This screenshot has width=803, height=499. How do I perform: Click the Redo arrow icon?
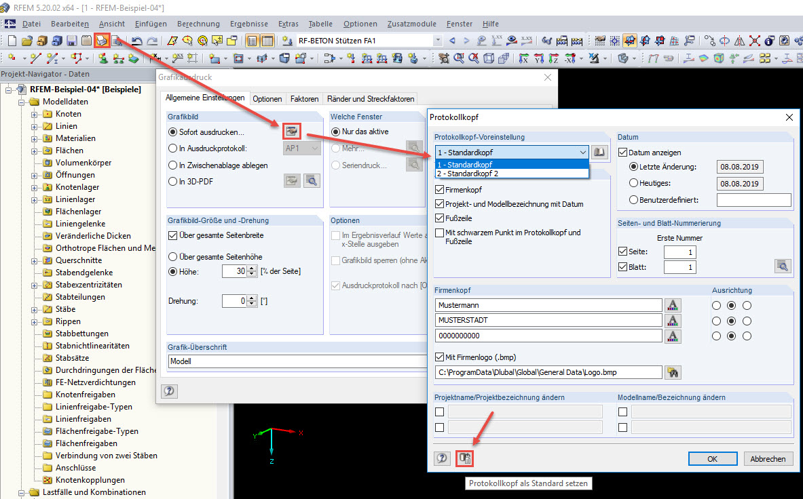(152, 41)
